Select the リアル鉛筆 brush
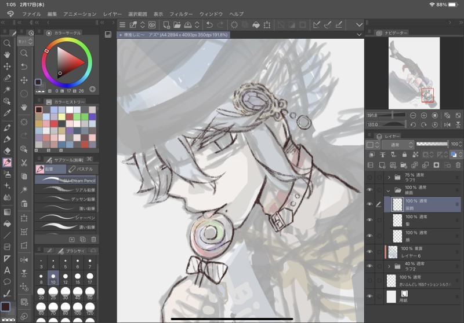Screen dimensions: 464x323 pyautogui.click(x=66, y=189)
